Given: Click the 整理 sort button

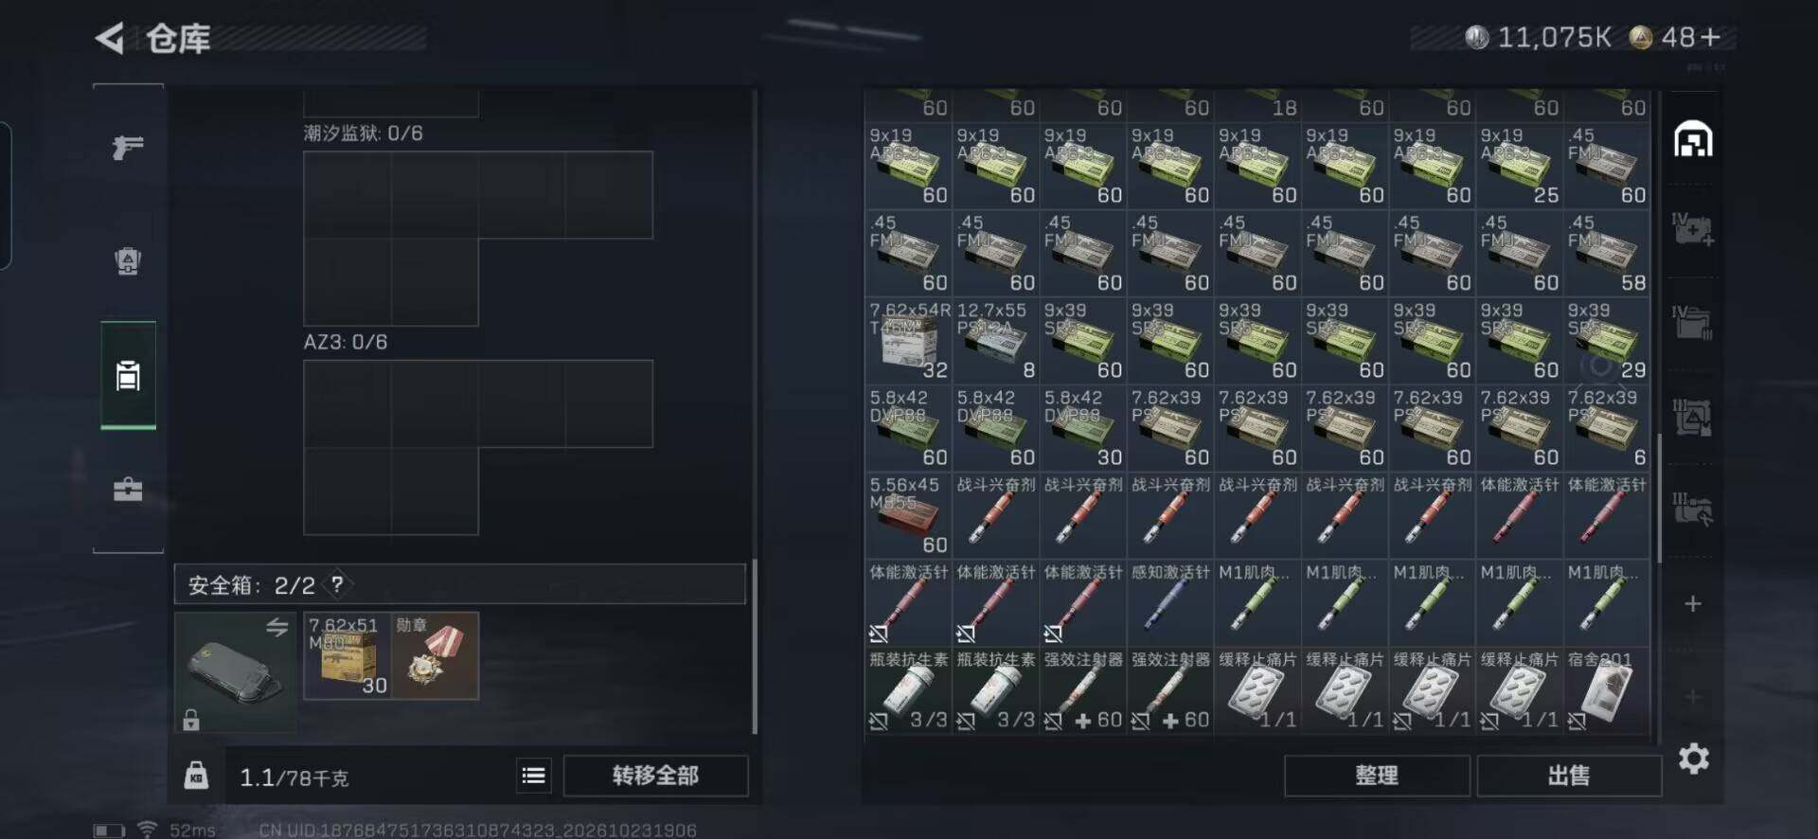Looking at the screenshot, I should (x=1377, y=776).
